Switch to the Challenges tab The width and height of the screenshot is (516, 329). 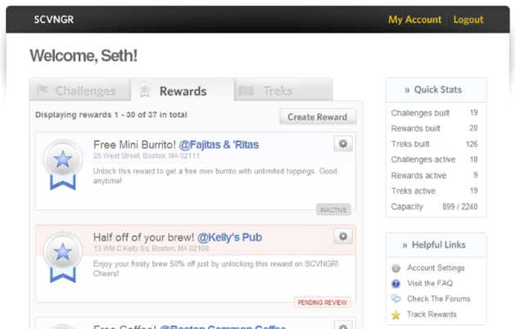[x=80, y=91]
